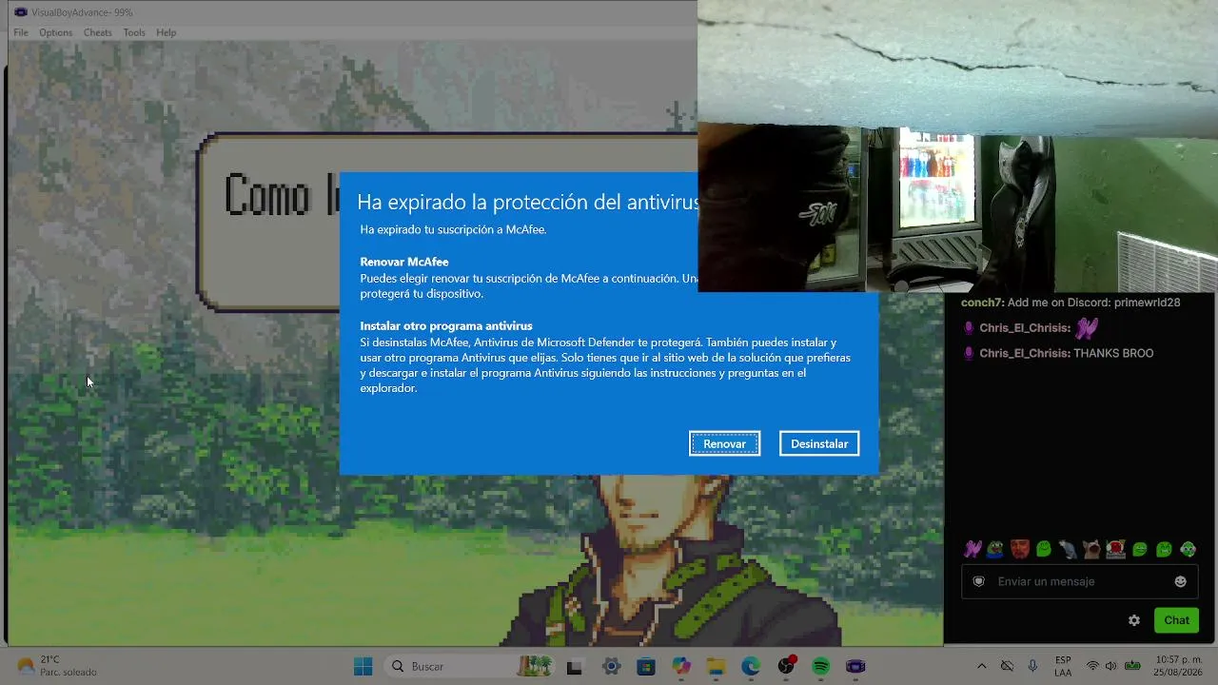The image size is (1218, 685).
Task: Open Microsoft Store from the taskbar
Action: tap(646, 666)
